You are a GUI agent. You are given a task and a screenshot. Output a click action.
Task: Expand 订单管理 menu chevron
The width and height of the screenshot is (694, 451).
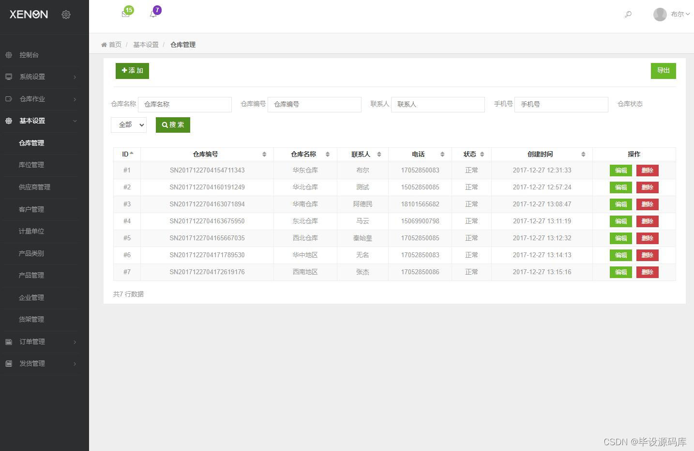point(75,342)
